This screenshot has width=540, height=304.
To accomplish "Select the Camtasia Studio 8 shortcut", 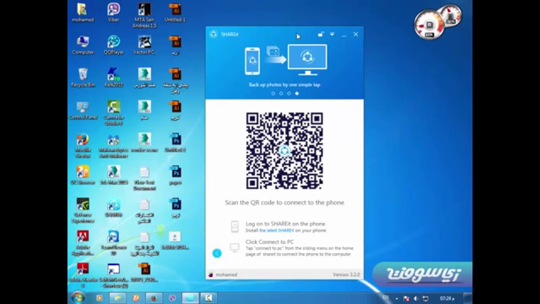I will click(113, 113).
